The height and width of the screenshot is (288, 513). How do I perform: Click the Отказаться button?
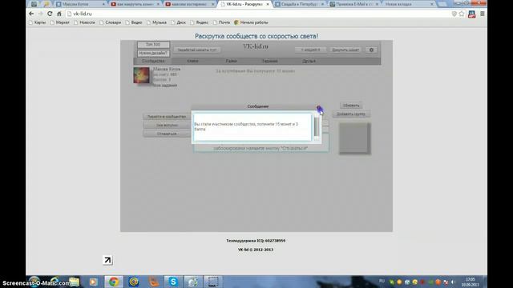pyautogui.click(x=167, y=134)
